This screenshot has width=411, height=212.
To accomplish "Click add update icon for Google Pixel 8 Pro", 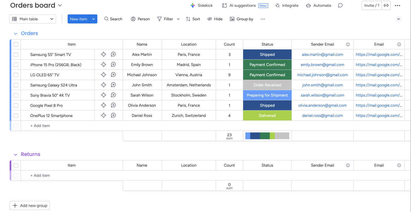I will [113, 105].
